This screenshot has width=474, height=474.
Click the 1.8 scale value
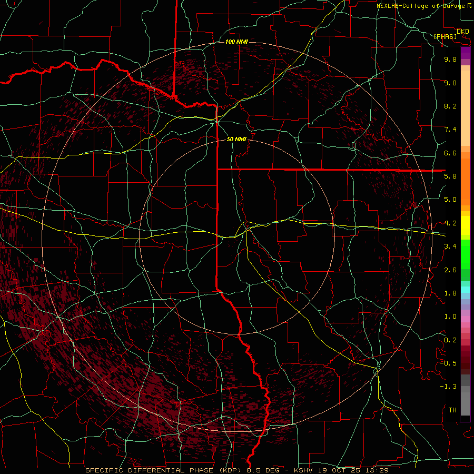[x=450, y=293]
